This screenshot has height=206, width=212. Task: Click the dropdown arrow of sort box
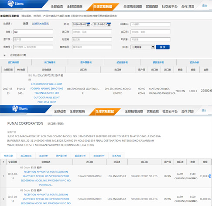pos(153,47)
